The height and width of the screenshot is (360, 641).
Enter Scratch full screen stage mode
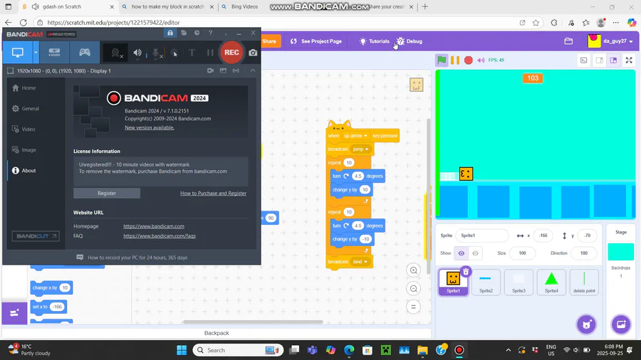(629, 60)
